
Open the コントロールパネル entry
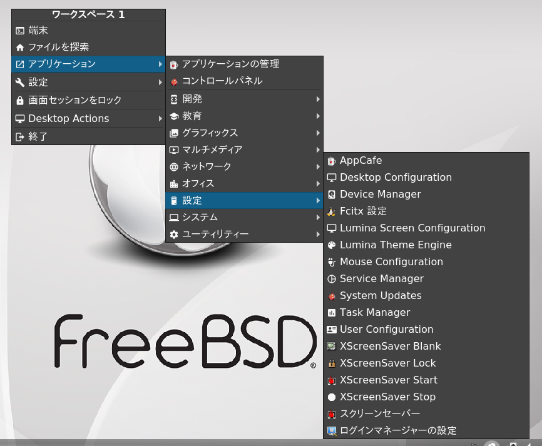coord(244,81)
